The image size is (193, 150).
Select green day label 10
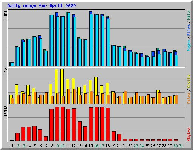pos(62,146)
